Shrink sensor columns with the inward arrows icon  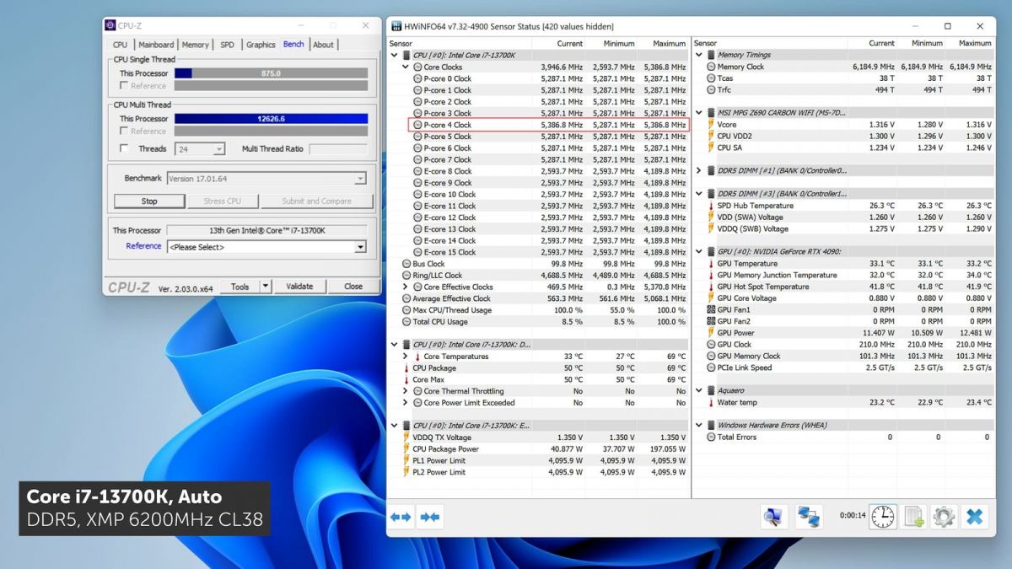(429, 517)
